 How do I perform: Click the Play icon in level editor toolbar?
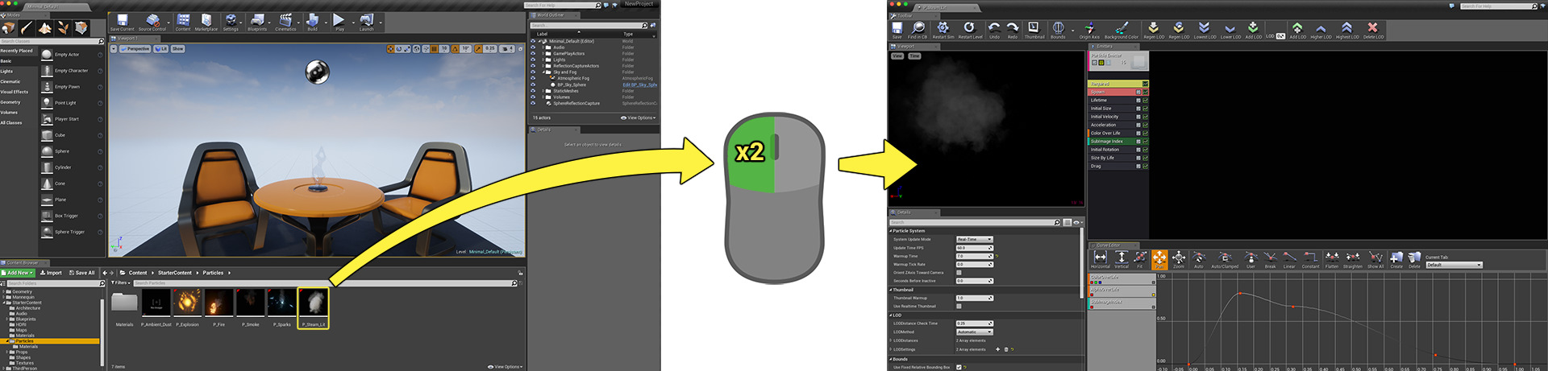339,23
